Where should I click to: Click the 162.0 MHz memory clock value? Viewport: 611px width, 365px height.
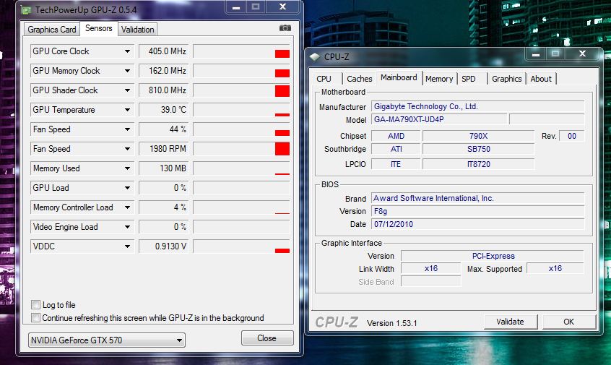(x=164, y=71)
